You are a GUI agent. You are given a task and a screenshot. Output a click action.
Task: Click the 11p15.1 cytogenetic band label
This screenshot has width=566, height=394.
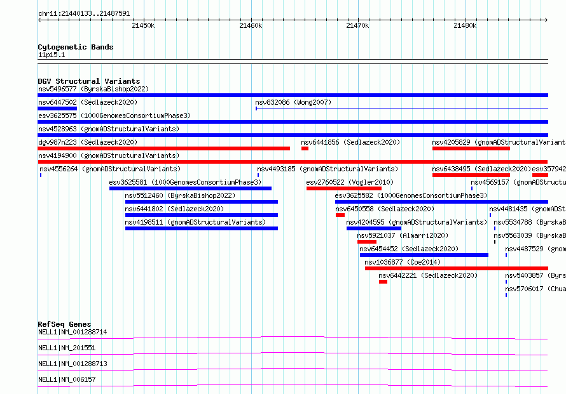pos(52,55)
